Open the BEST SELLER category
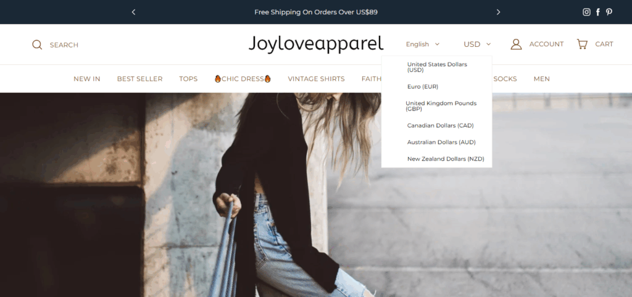632x297 pixels. 139,79
